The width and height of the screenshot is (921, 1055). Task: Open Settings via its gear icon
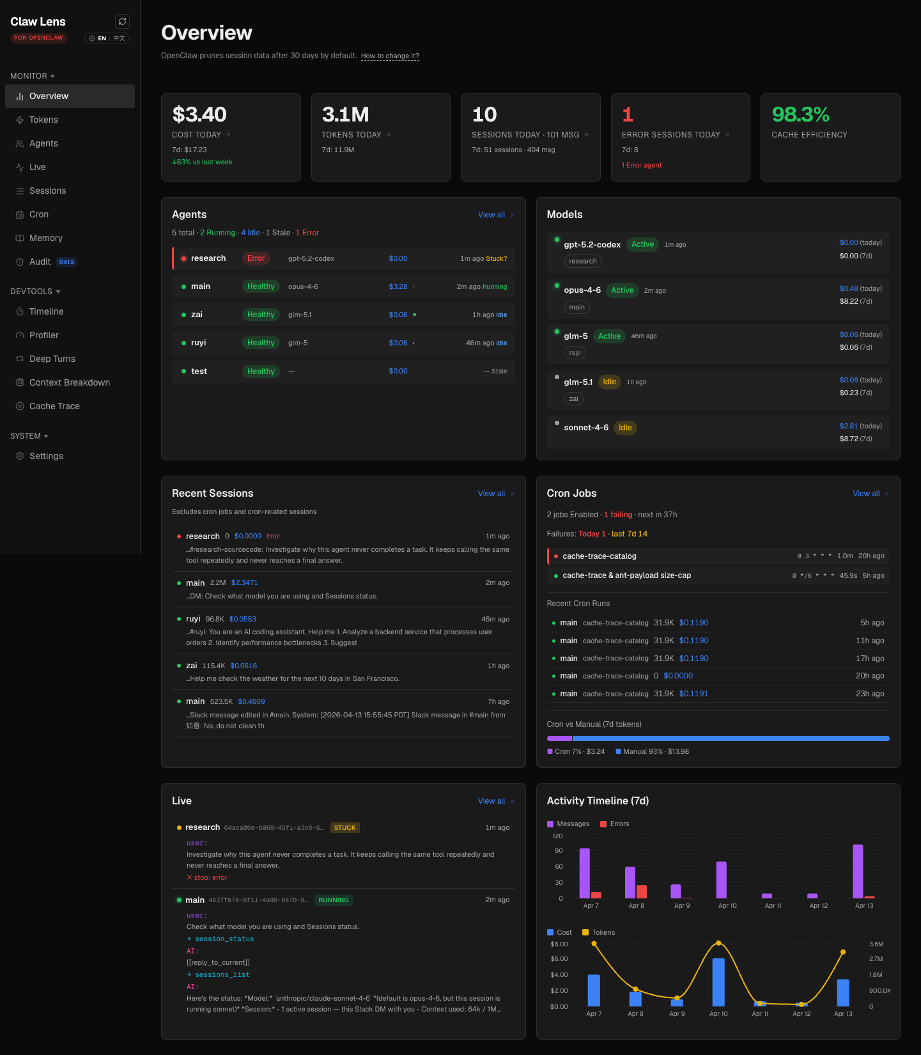click(x=20, y=457)
